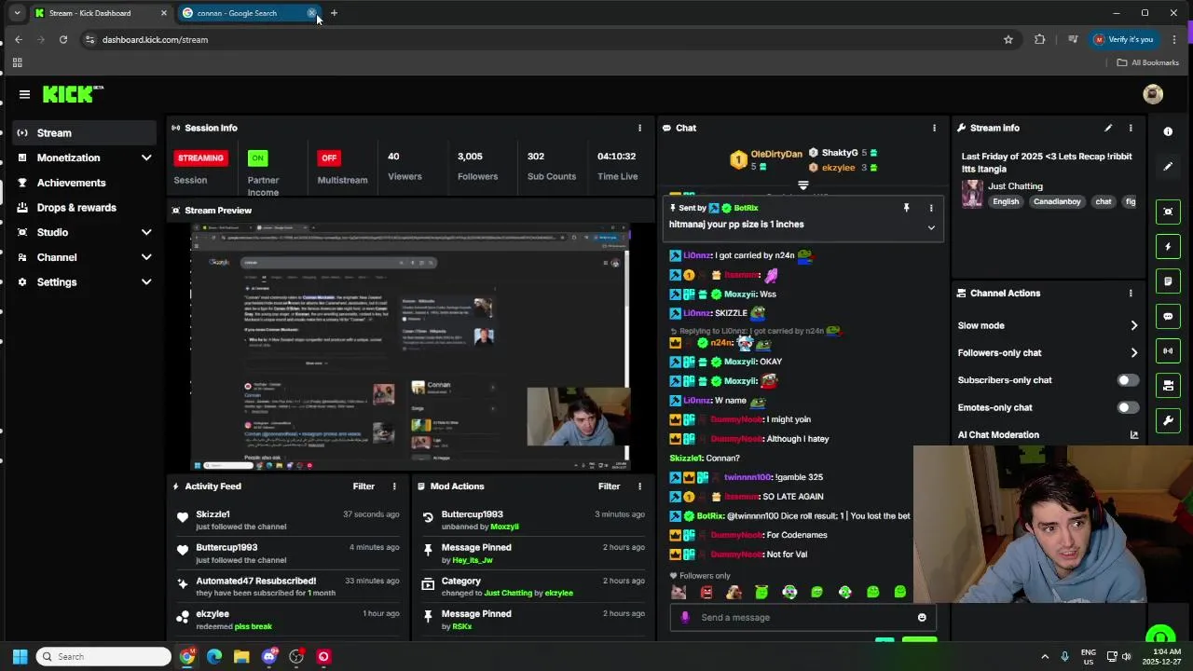Reload the dashboard page
Screen dimensions: 1193x671
pos(62,39)
